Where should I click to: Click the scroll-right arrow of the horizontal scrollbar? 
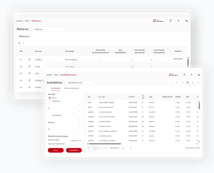[x=197, y=144]
